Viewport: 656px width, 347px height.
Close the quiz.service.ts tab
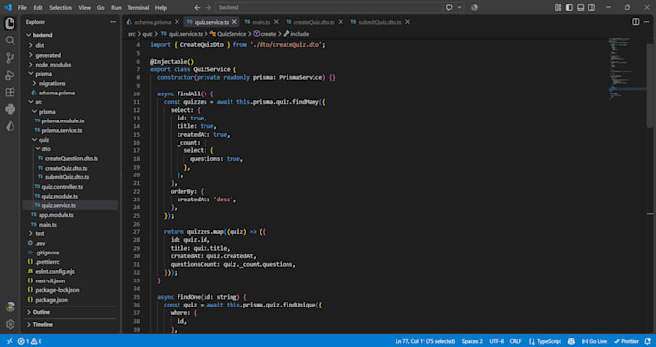coord(234,22)
